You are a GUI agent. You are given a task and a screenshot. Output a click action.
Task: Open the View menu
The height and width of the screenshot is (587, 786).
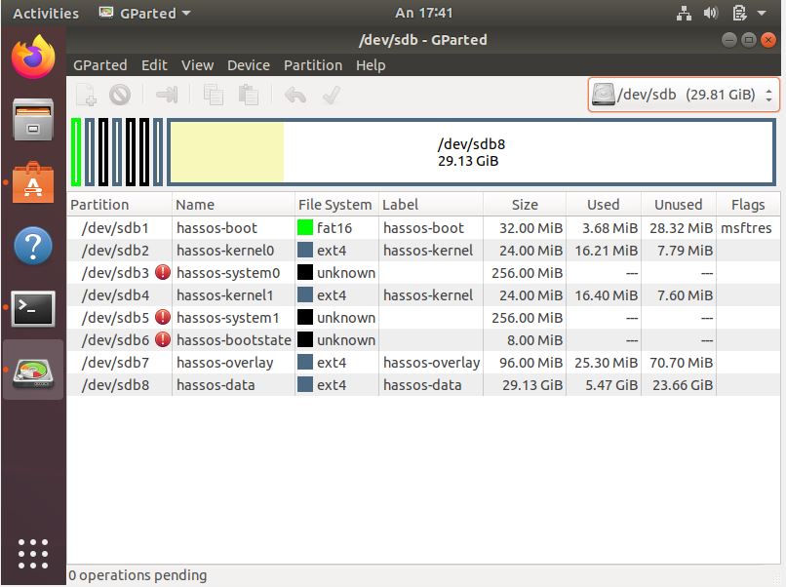pyautogui.click(x=198, y=65)
